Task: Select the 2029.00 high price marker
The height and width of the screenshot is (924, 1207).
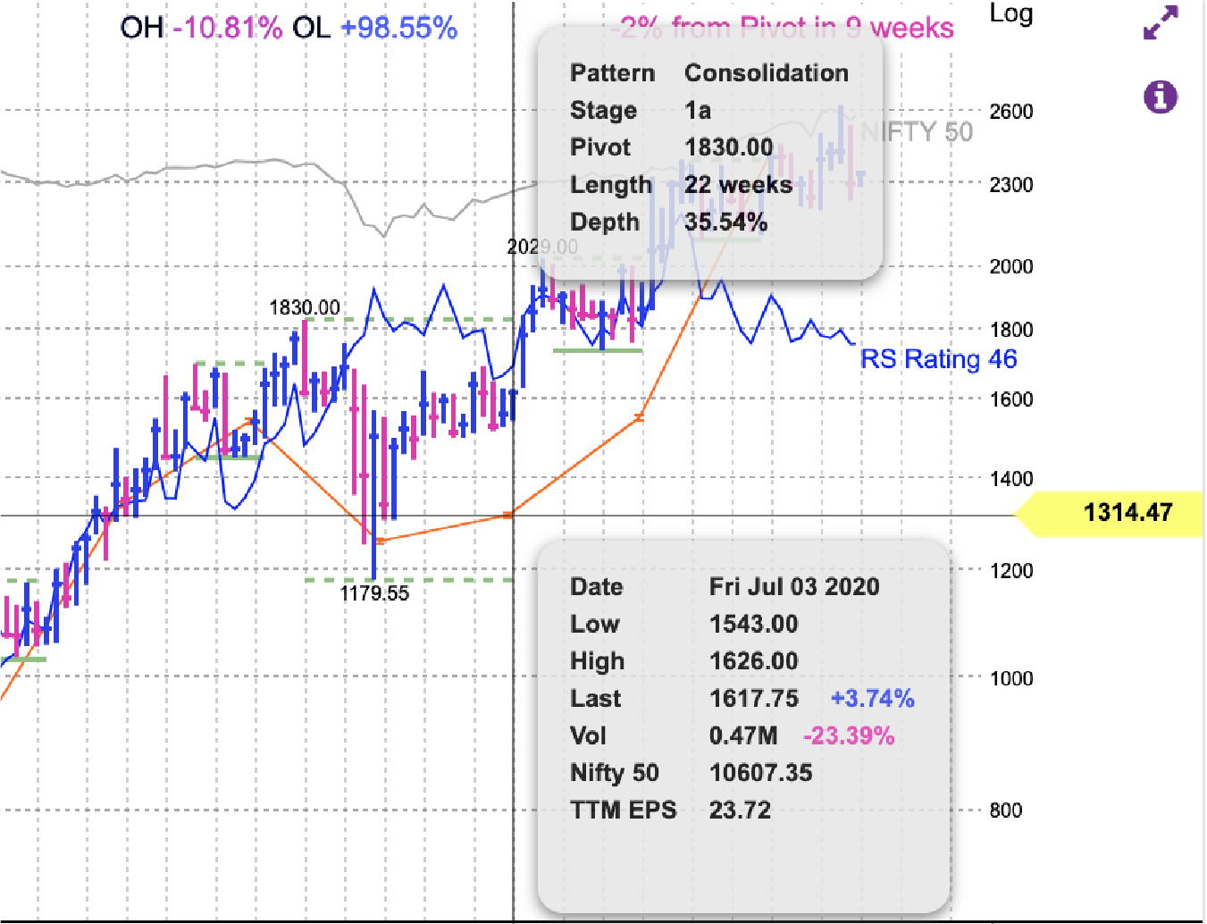Action: point(543,246)
